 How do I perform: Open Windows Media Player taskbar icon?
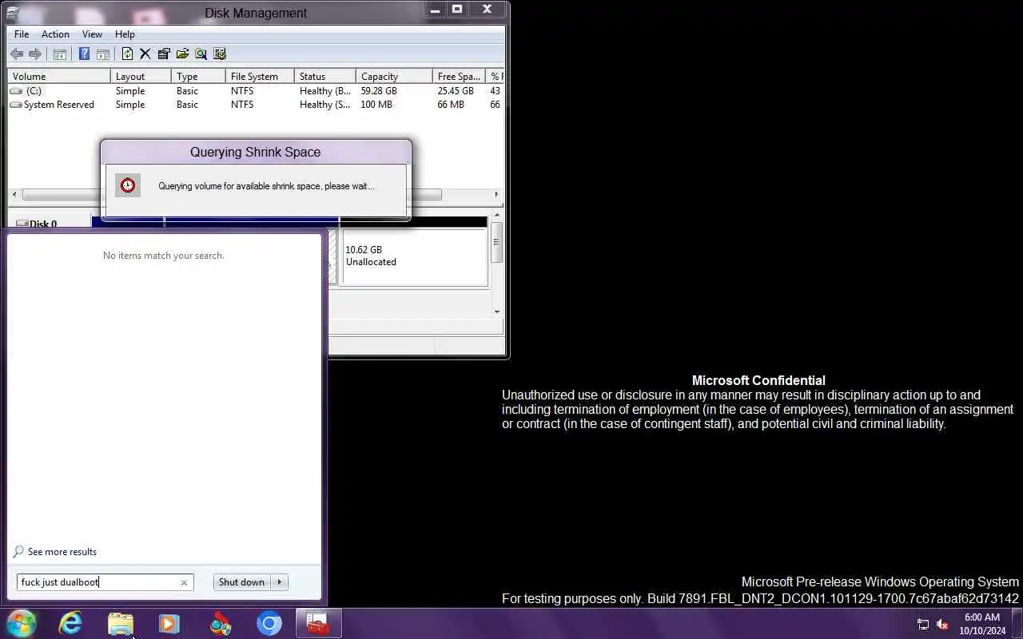(169, 623)
